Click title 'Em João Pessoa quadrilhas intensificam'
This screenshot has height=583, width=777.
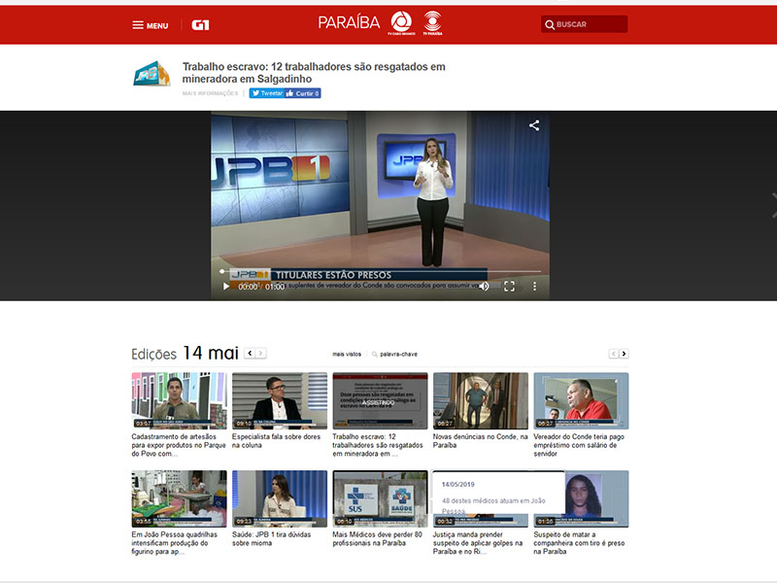[x=175, y=543]
